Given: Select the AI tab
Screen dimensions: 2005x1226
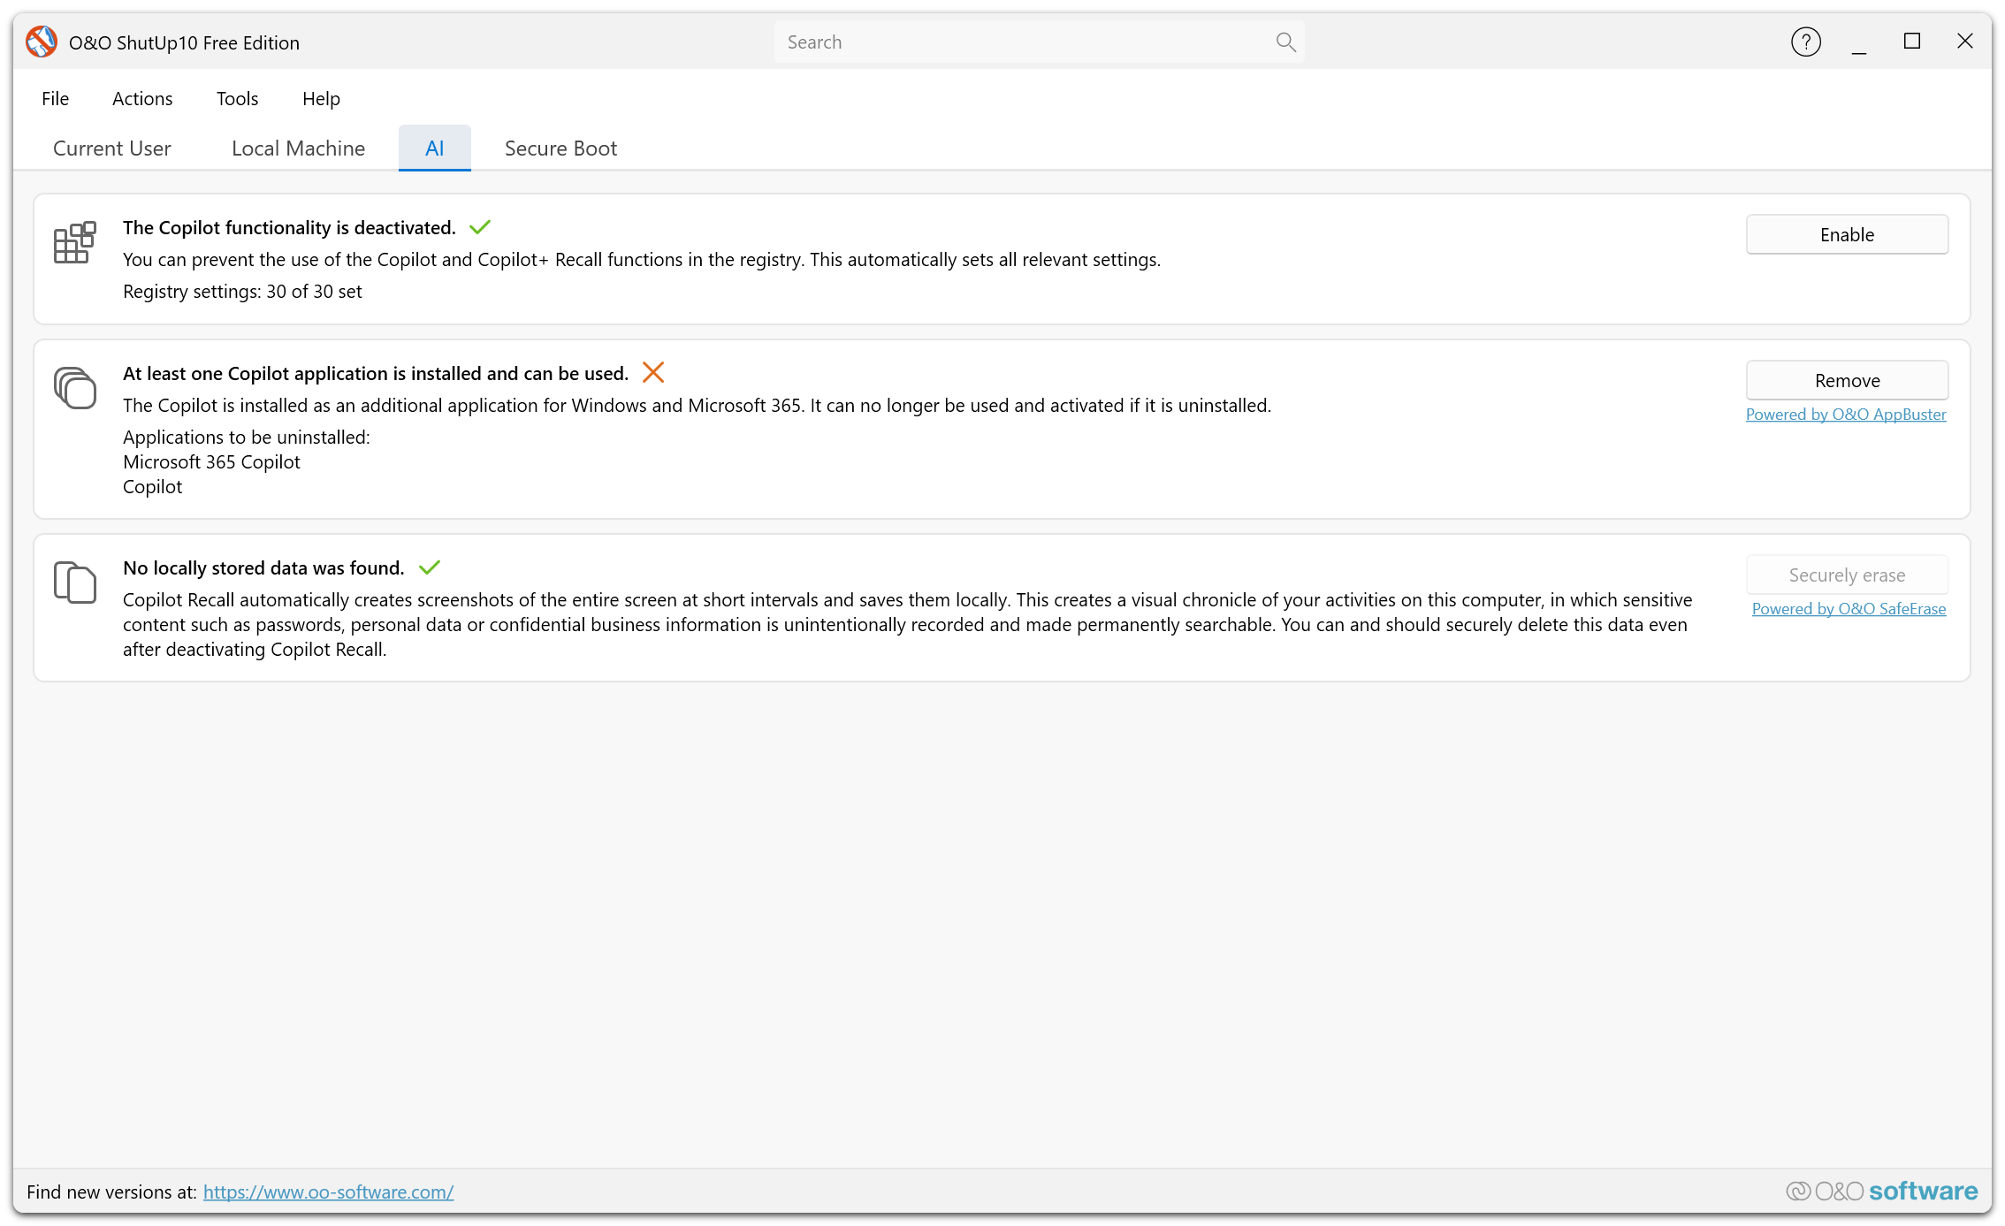Looking at the screenshot, I should click(434, 148).
